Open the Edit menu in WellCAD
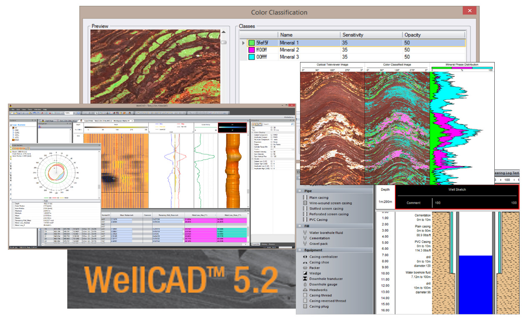Screen dimensions: 529x322 [x=18, y=109]
